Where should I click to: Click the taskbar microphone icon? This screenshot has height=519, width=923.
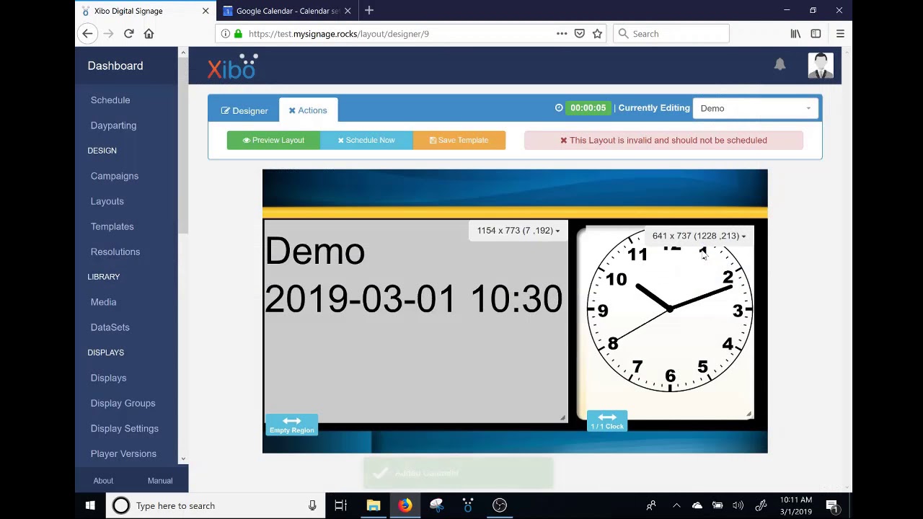tap(312, 505)
